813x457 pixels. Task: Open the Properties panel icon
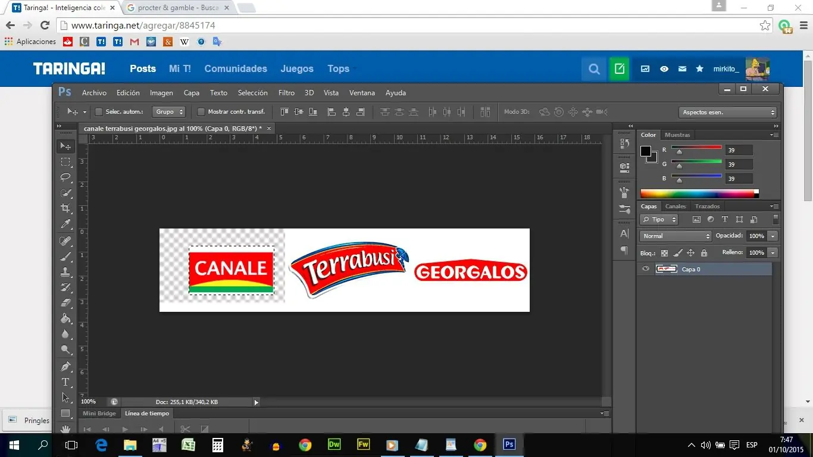pos(624,167)
